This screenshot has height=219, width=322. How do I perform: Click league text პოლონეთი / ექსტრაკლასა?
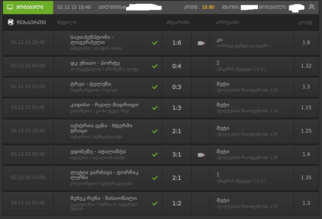point(101,184)
